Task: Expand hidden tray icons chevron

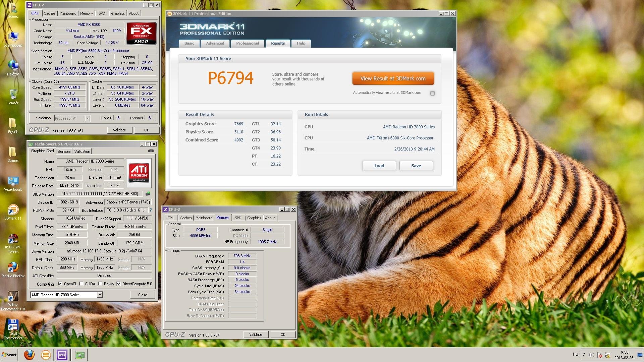Action: click(584, 355)
